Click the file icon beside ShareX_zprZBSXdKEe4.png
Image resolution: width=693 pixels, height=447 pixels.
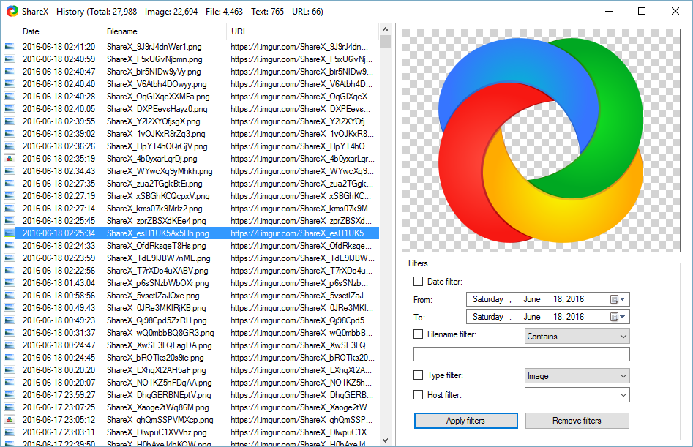(x=10, y=220)
